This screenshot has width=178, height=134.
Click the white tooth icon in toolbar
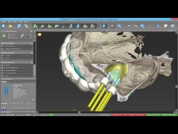click(166, 26)
